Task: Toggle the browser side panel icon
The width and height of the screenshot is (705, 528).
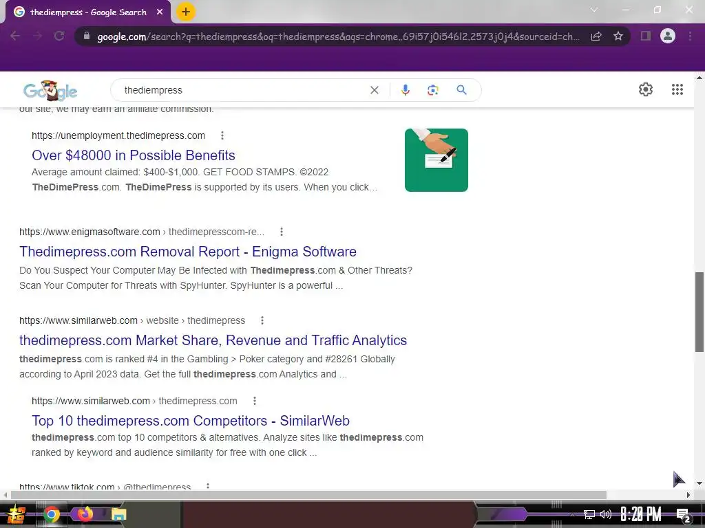Action: [x=646, y=36]
